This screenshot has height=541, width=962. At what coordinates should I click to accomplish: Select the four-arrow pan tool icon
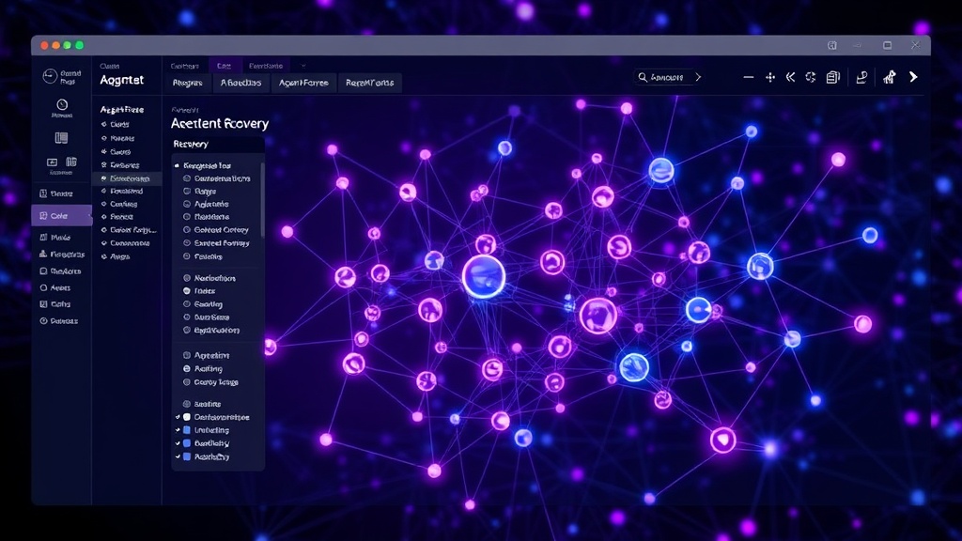click(770, 77)
